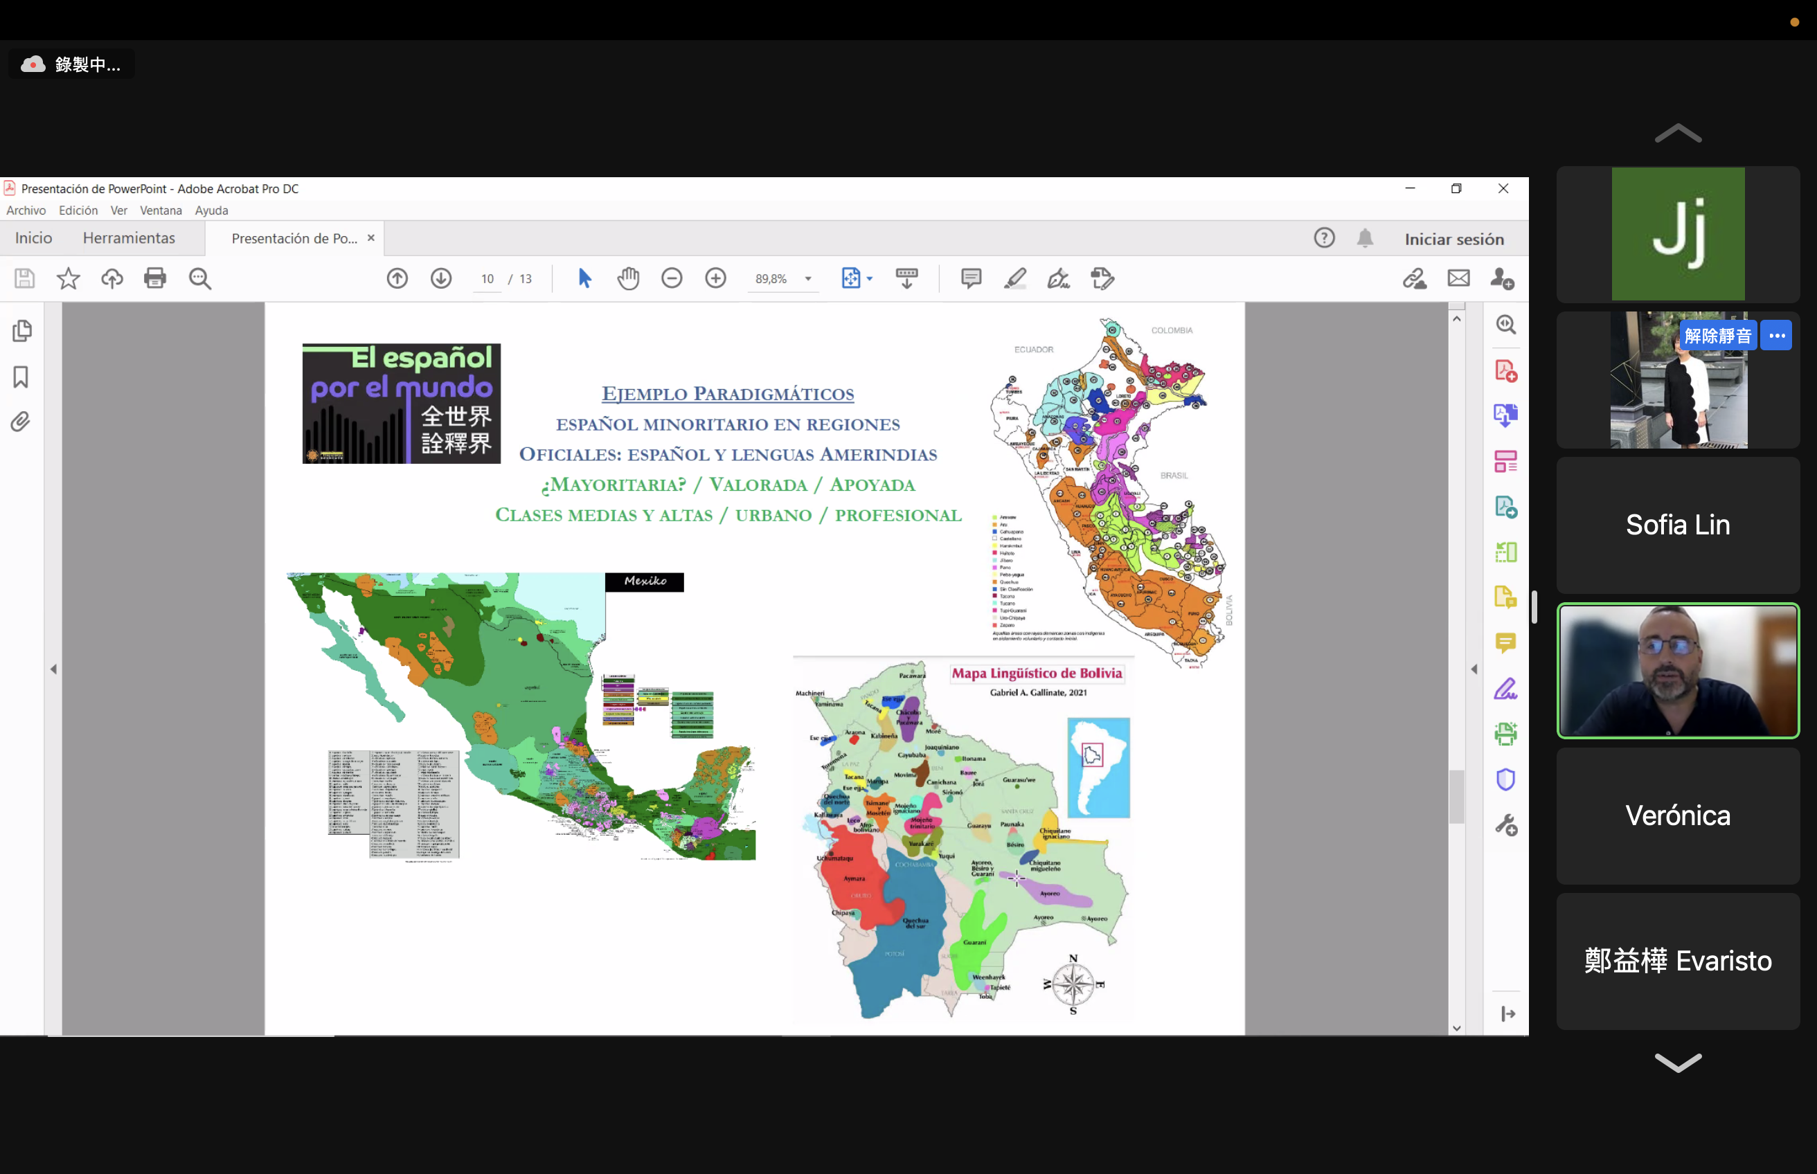Click Iniciar sesión button

pyautogui.click(x=1454, y=239)
